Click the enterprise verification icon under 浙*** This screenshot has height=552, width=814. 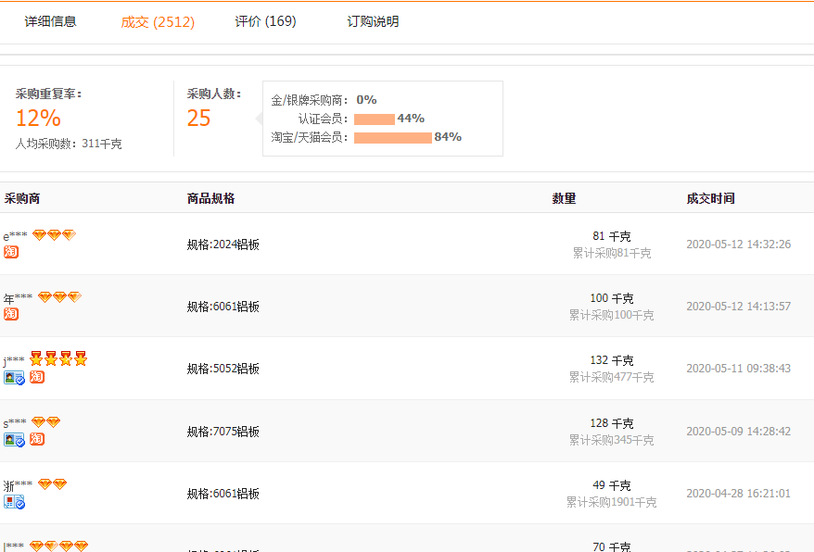coord(14,502)
